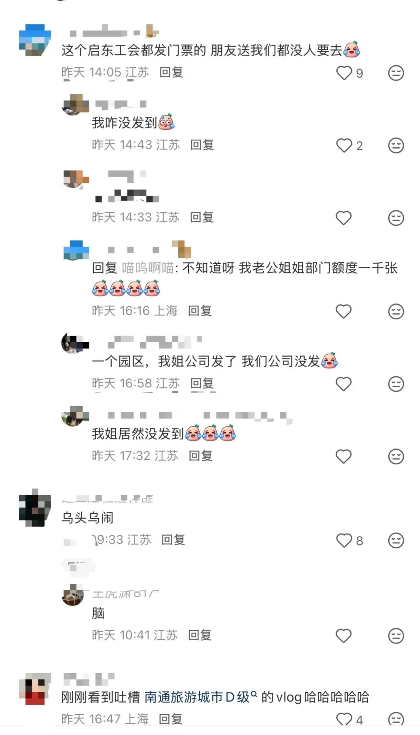
Task: Dislike the 乌头乌闹 comment
Action: (396, 540)
